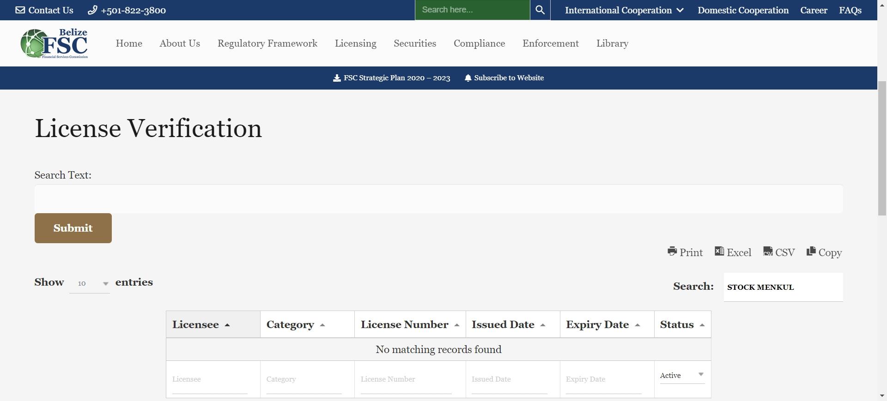Open the Show entries count dropdown
This screenshot has height=401, width=887.
(90, 283)
